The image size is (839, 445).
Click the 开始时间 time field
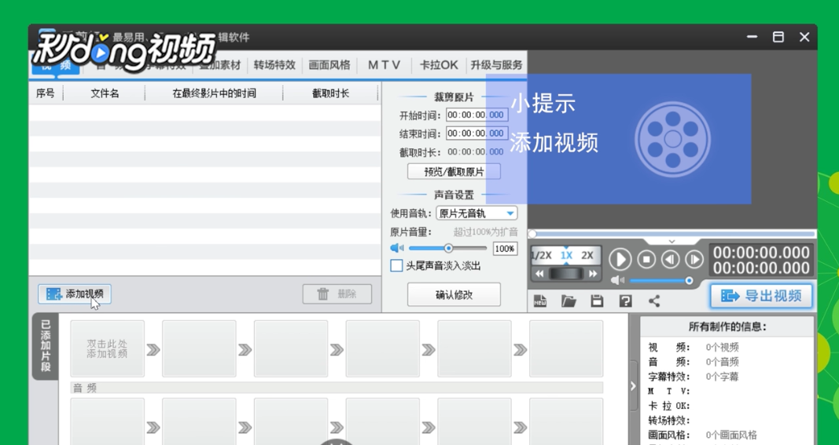click(477, 115)
